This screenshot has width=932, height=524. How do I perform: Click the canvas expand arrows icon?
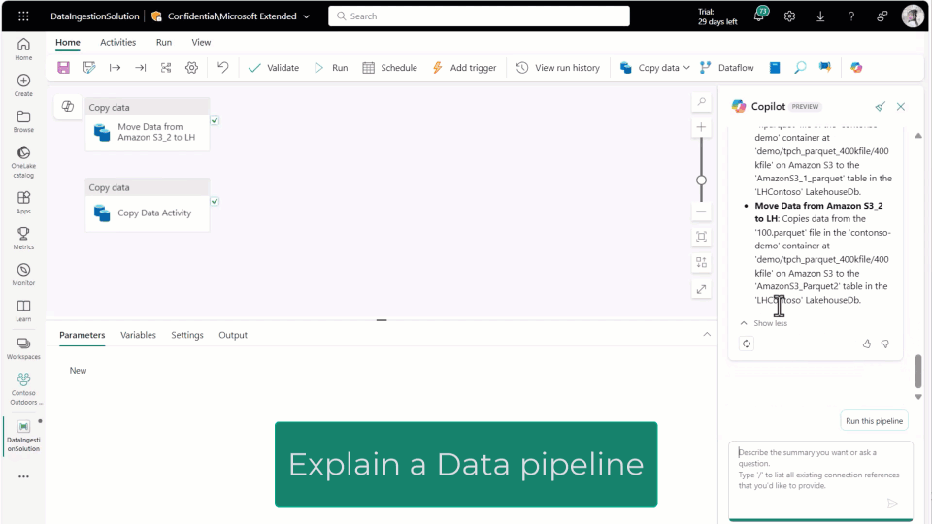pos(701,289)
